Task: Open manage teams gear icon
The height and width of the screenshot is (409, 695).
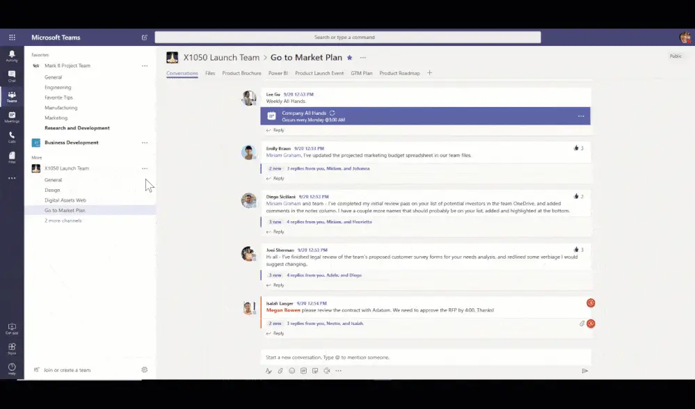Action: point(145,369)
